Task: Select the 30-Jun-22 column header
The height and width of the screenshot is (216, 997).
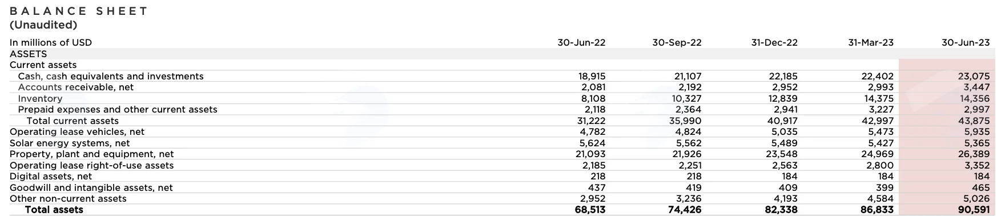Action: point(581,42)
